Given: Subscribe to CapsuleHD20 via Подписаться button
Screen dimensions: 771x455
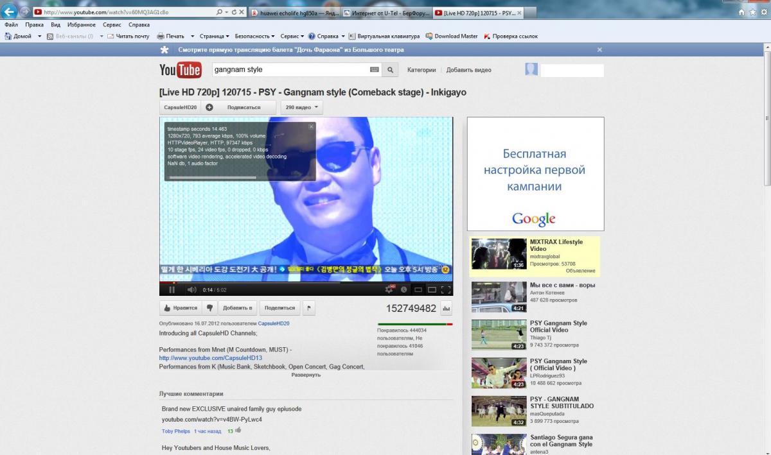Looking at the screenshot, I should [244, 107].
